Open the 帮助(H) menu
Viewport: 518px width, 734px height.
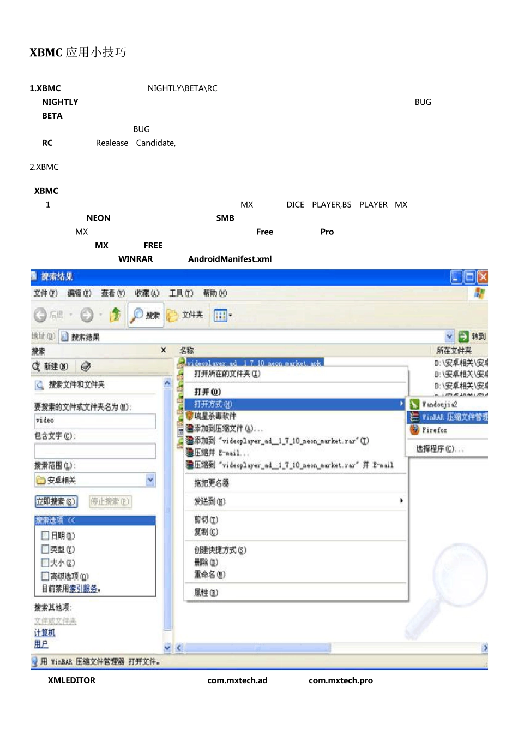[x=215, y=293]
